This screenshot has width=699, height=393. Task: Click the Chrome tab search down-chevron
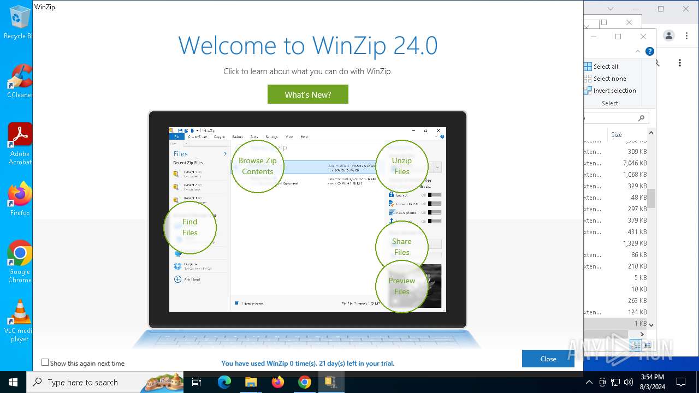point(611,9)
